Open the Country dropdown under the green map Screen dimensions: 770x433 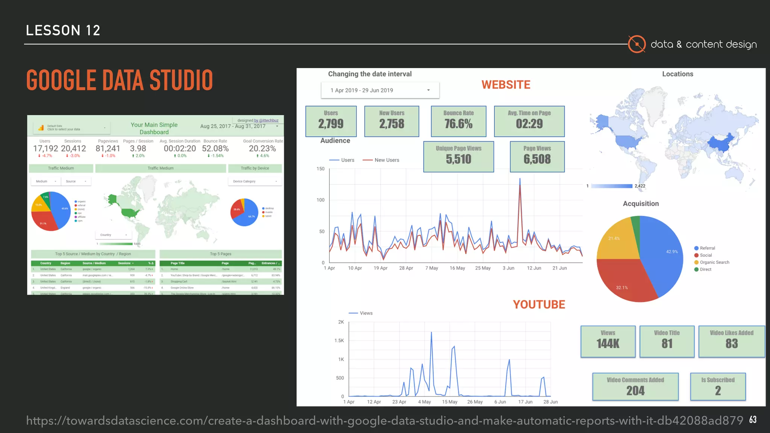[114, 235]
